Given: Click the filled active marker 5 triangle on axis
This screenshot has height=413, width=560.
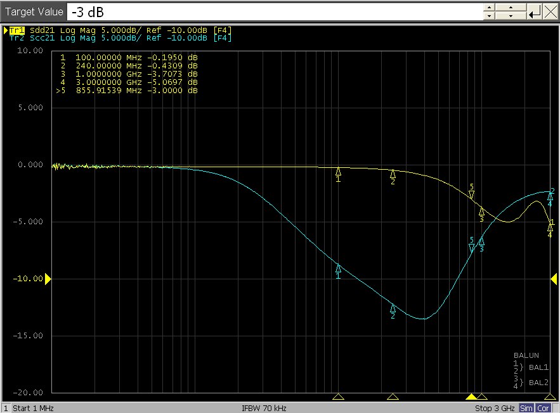Looking at the screenshot, I should pos(471,397).
